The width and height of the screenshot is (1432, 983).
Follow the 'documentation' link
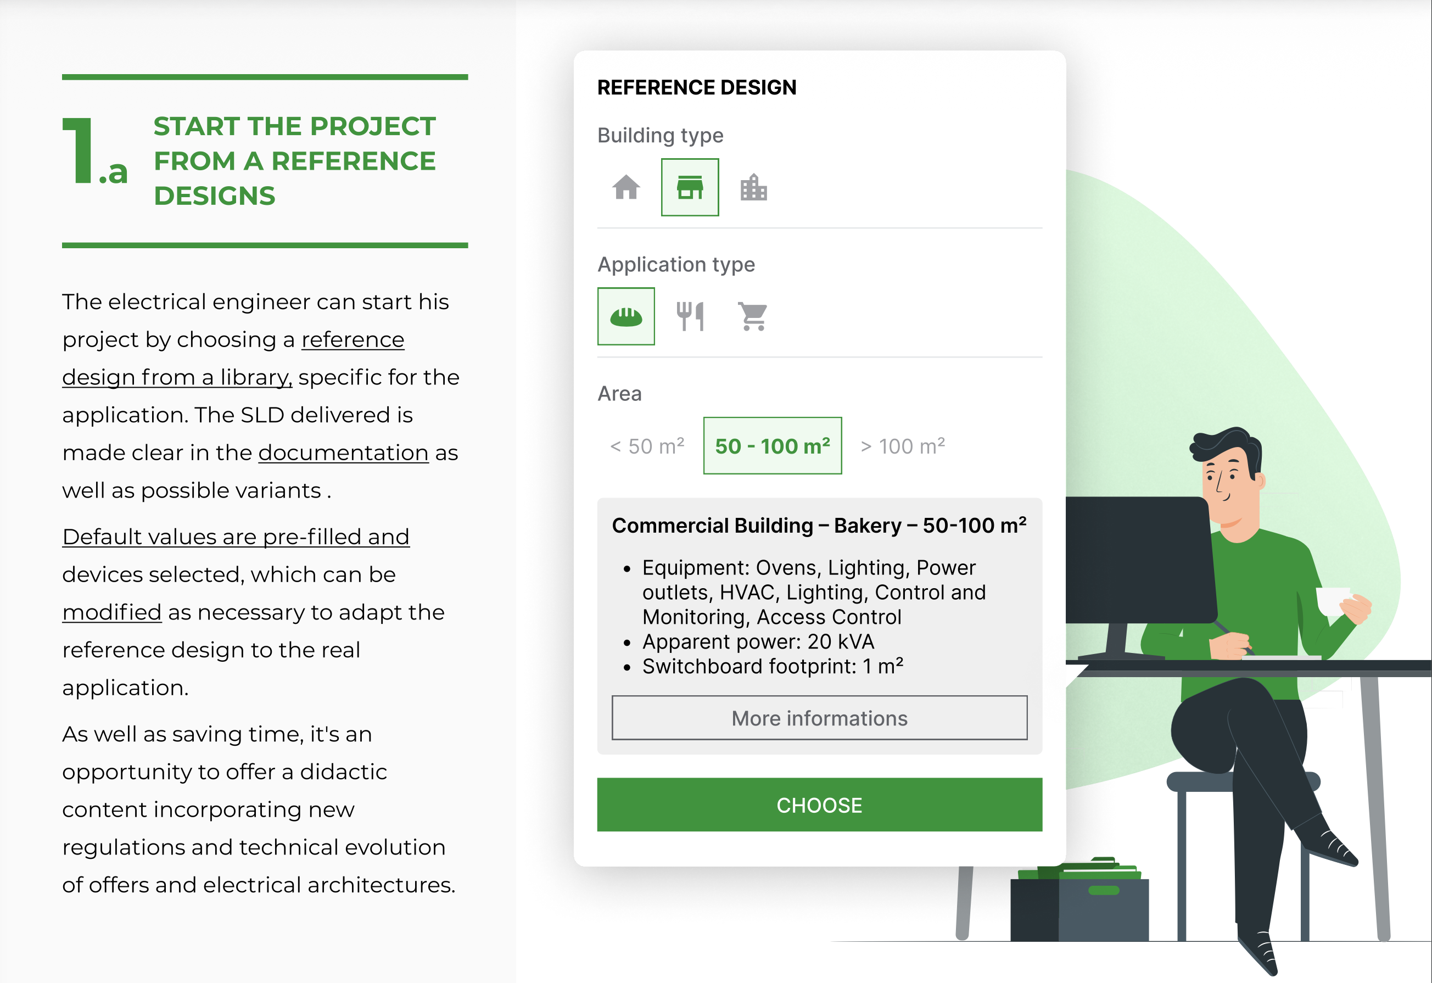[343, 453]
